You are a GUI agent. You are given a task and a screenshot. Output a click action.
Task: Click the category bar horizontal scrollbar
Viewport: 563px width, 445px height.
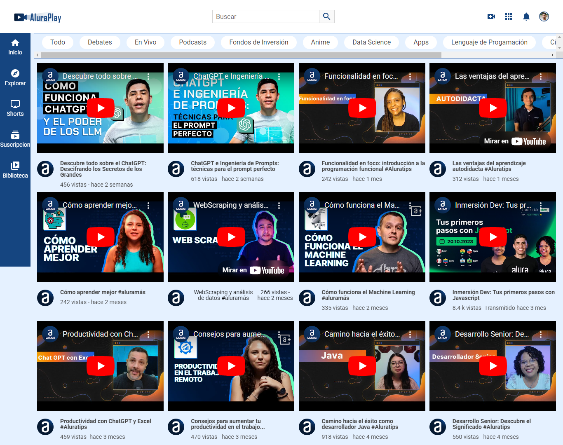(241, 55)
